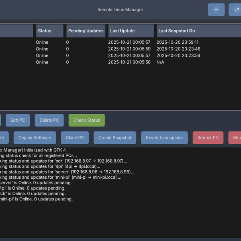Run the green Check Status button
This screenshot has height=241, width=241.
[86, 120]
